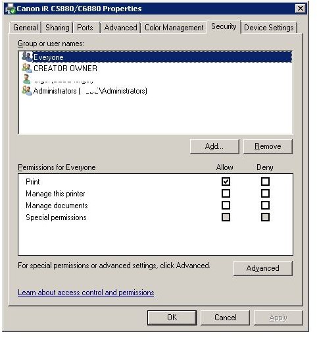Click the Apply button

(278, 318)
